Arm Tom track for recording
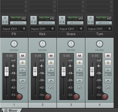 (x=105, y=97)
